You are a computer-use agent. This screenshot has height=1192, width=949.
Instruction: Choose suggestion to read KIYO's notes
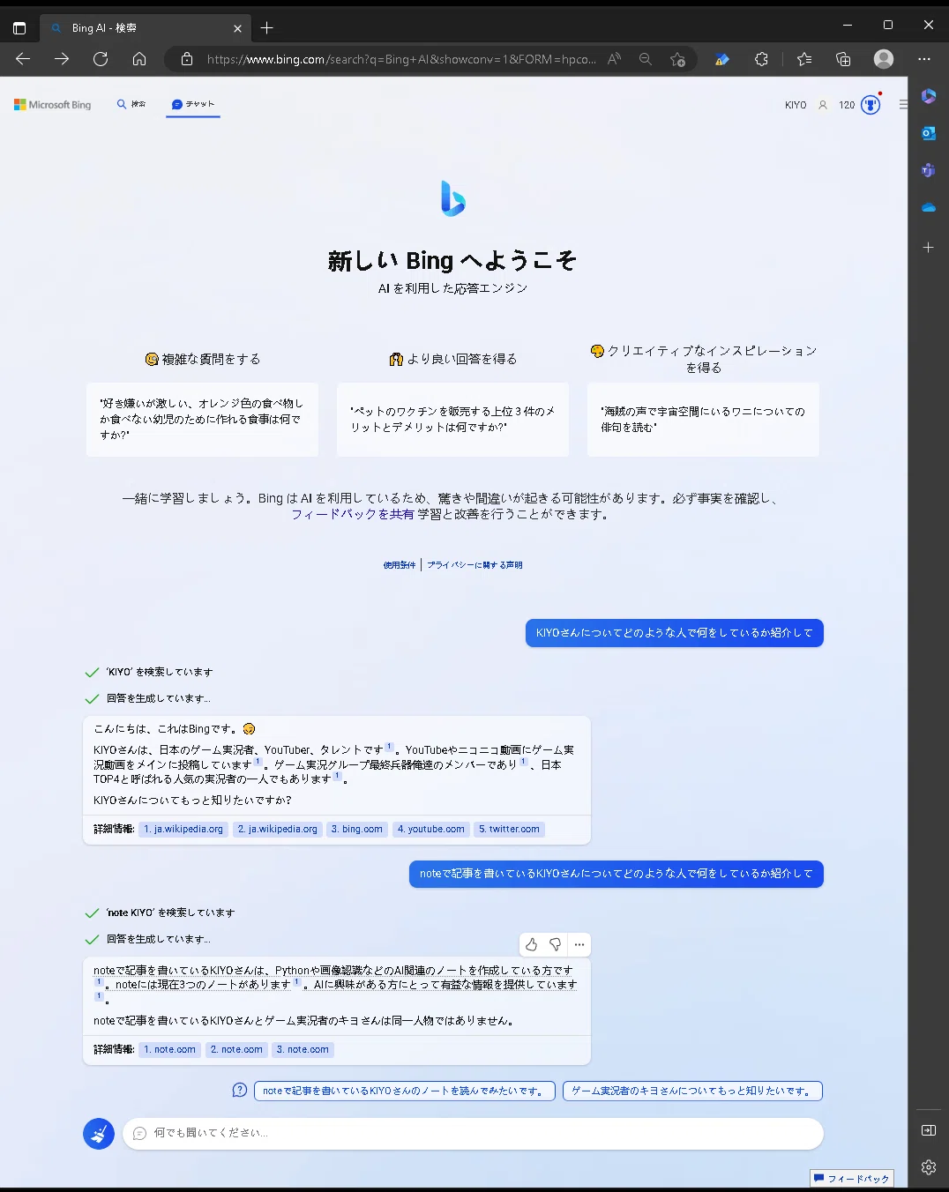(x=405, y=1091)
